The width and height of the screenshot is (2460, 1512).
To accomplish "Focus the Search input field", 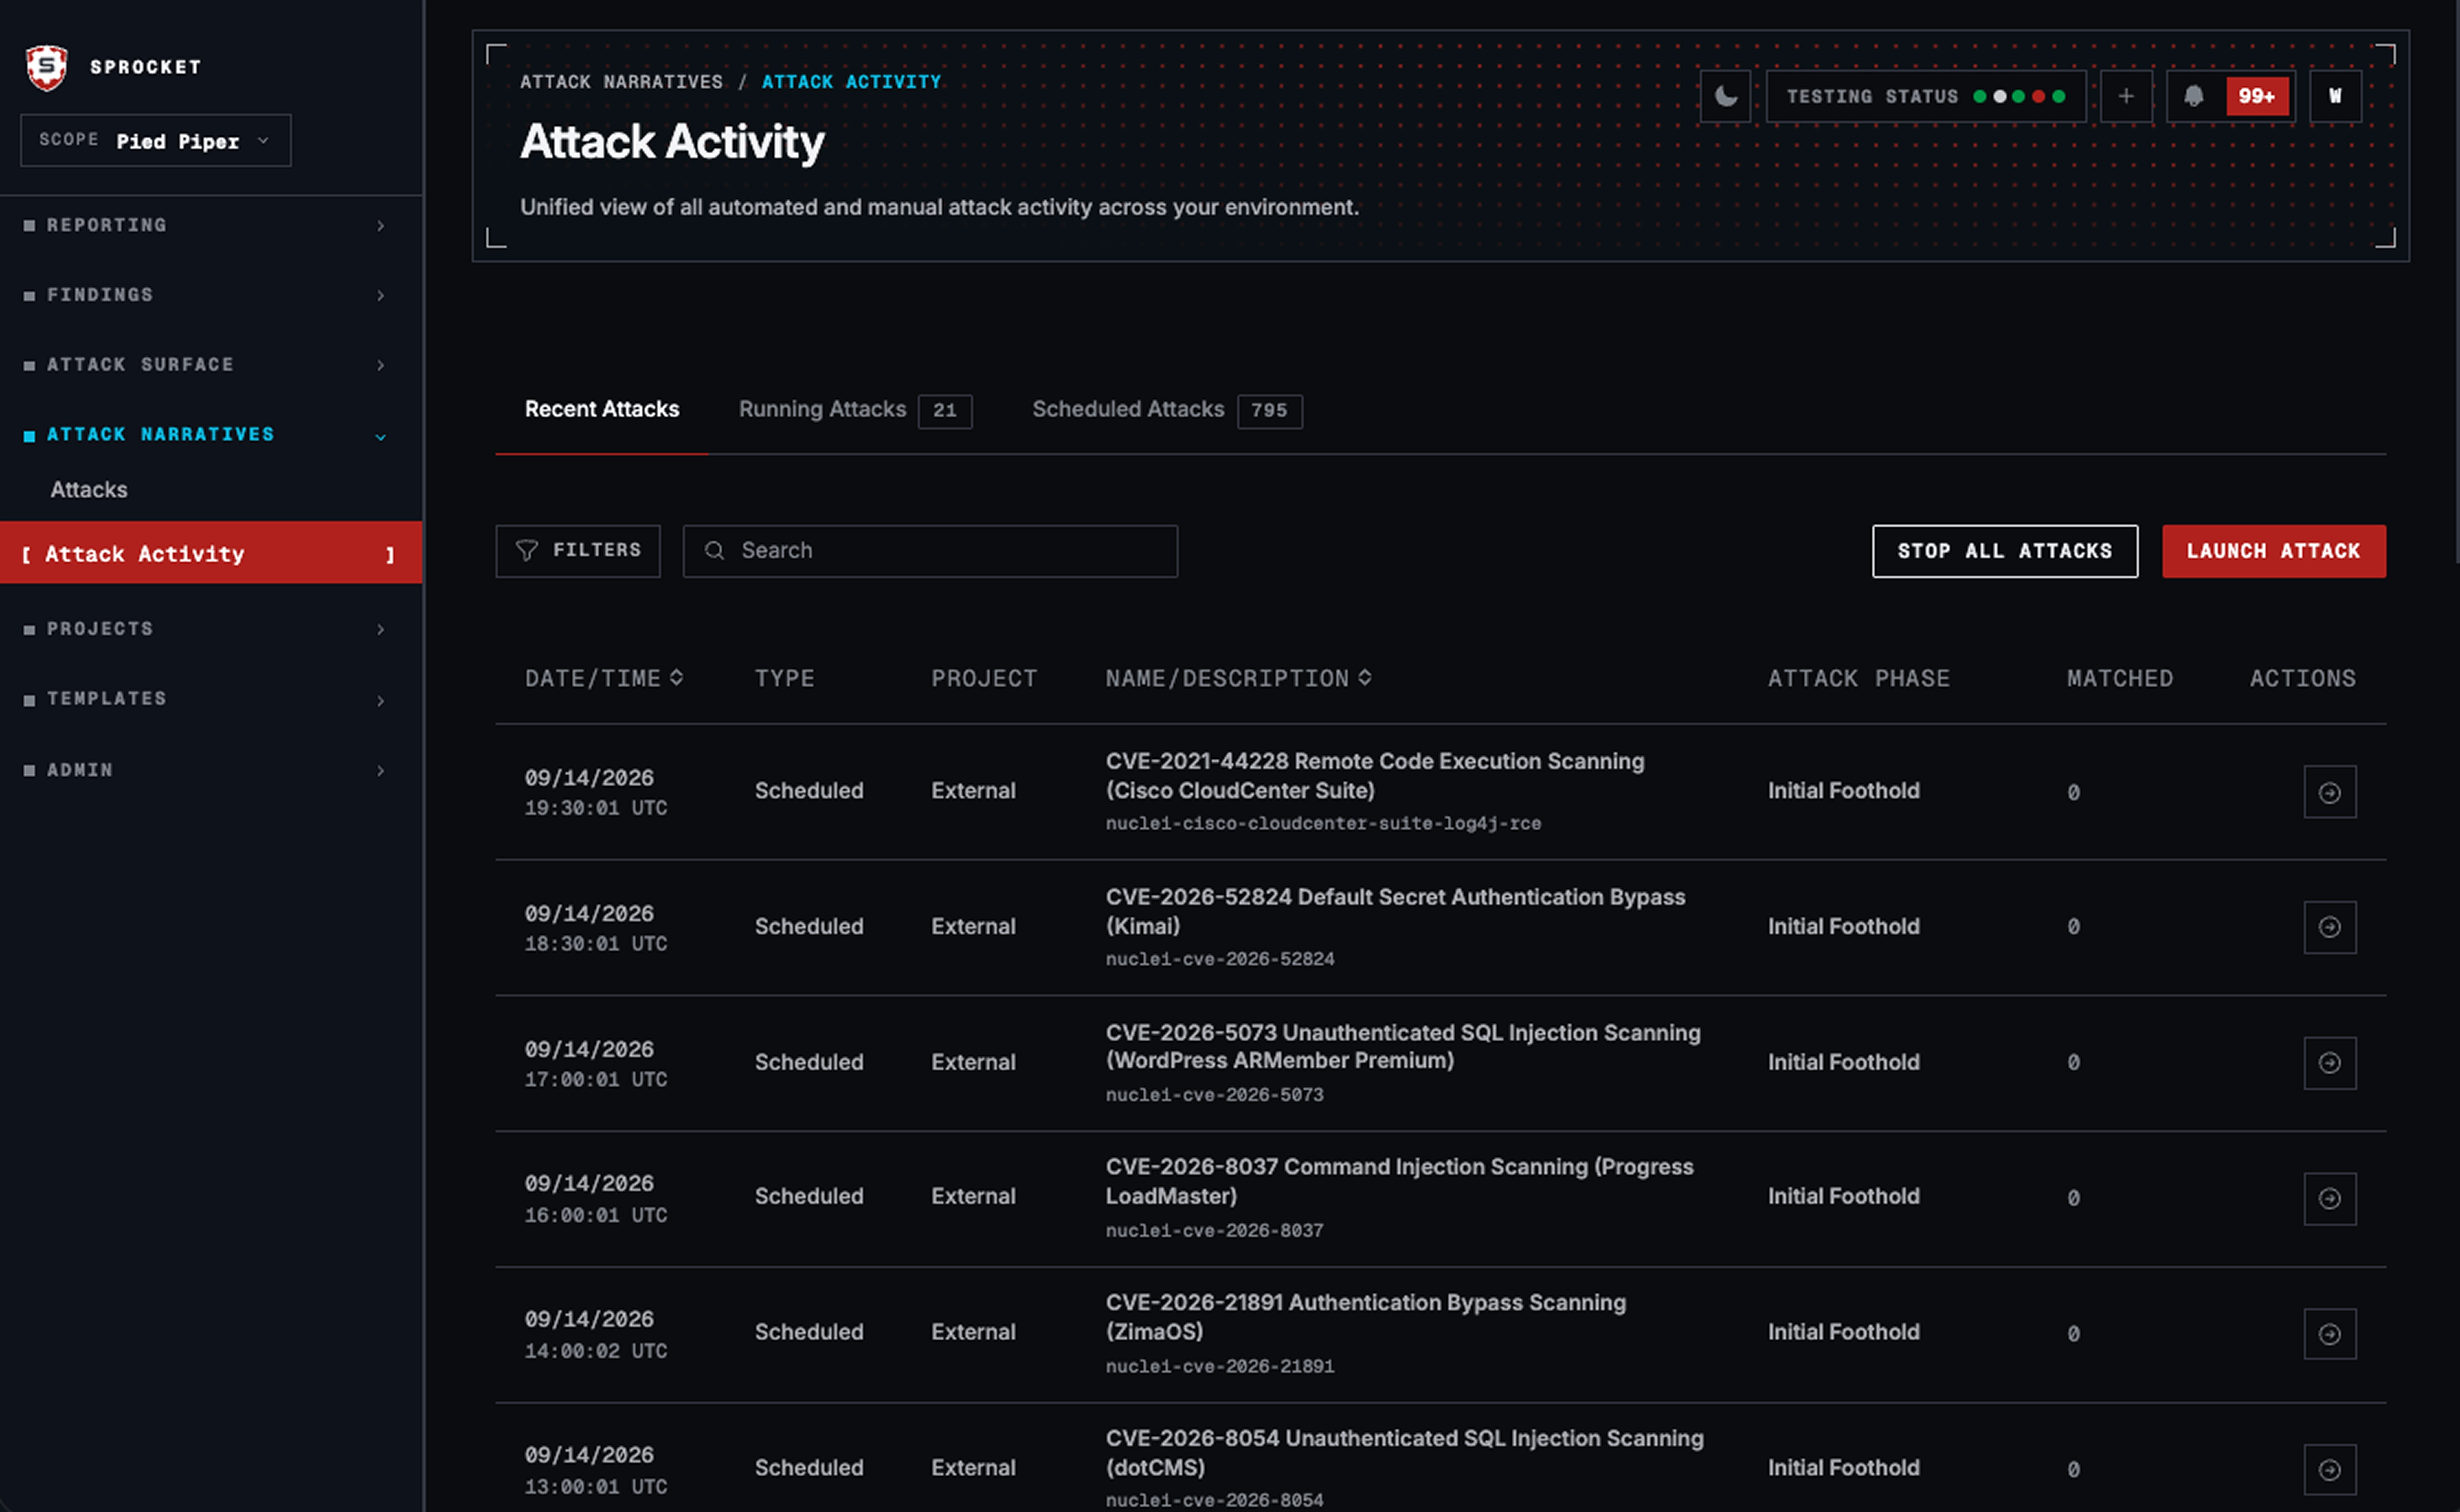I will (x=930, y=551).
